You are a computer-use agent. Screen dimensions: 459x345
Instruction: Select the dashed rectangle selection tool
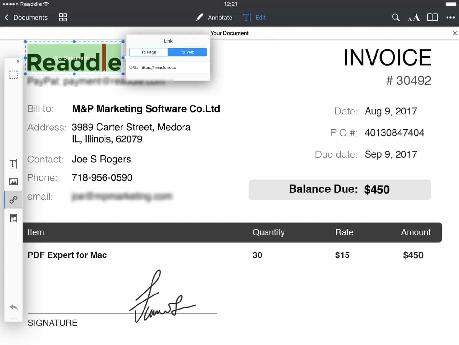point(13,75)
